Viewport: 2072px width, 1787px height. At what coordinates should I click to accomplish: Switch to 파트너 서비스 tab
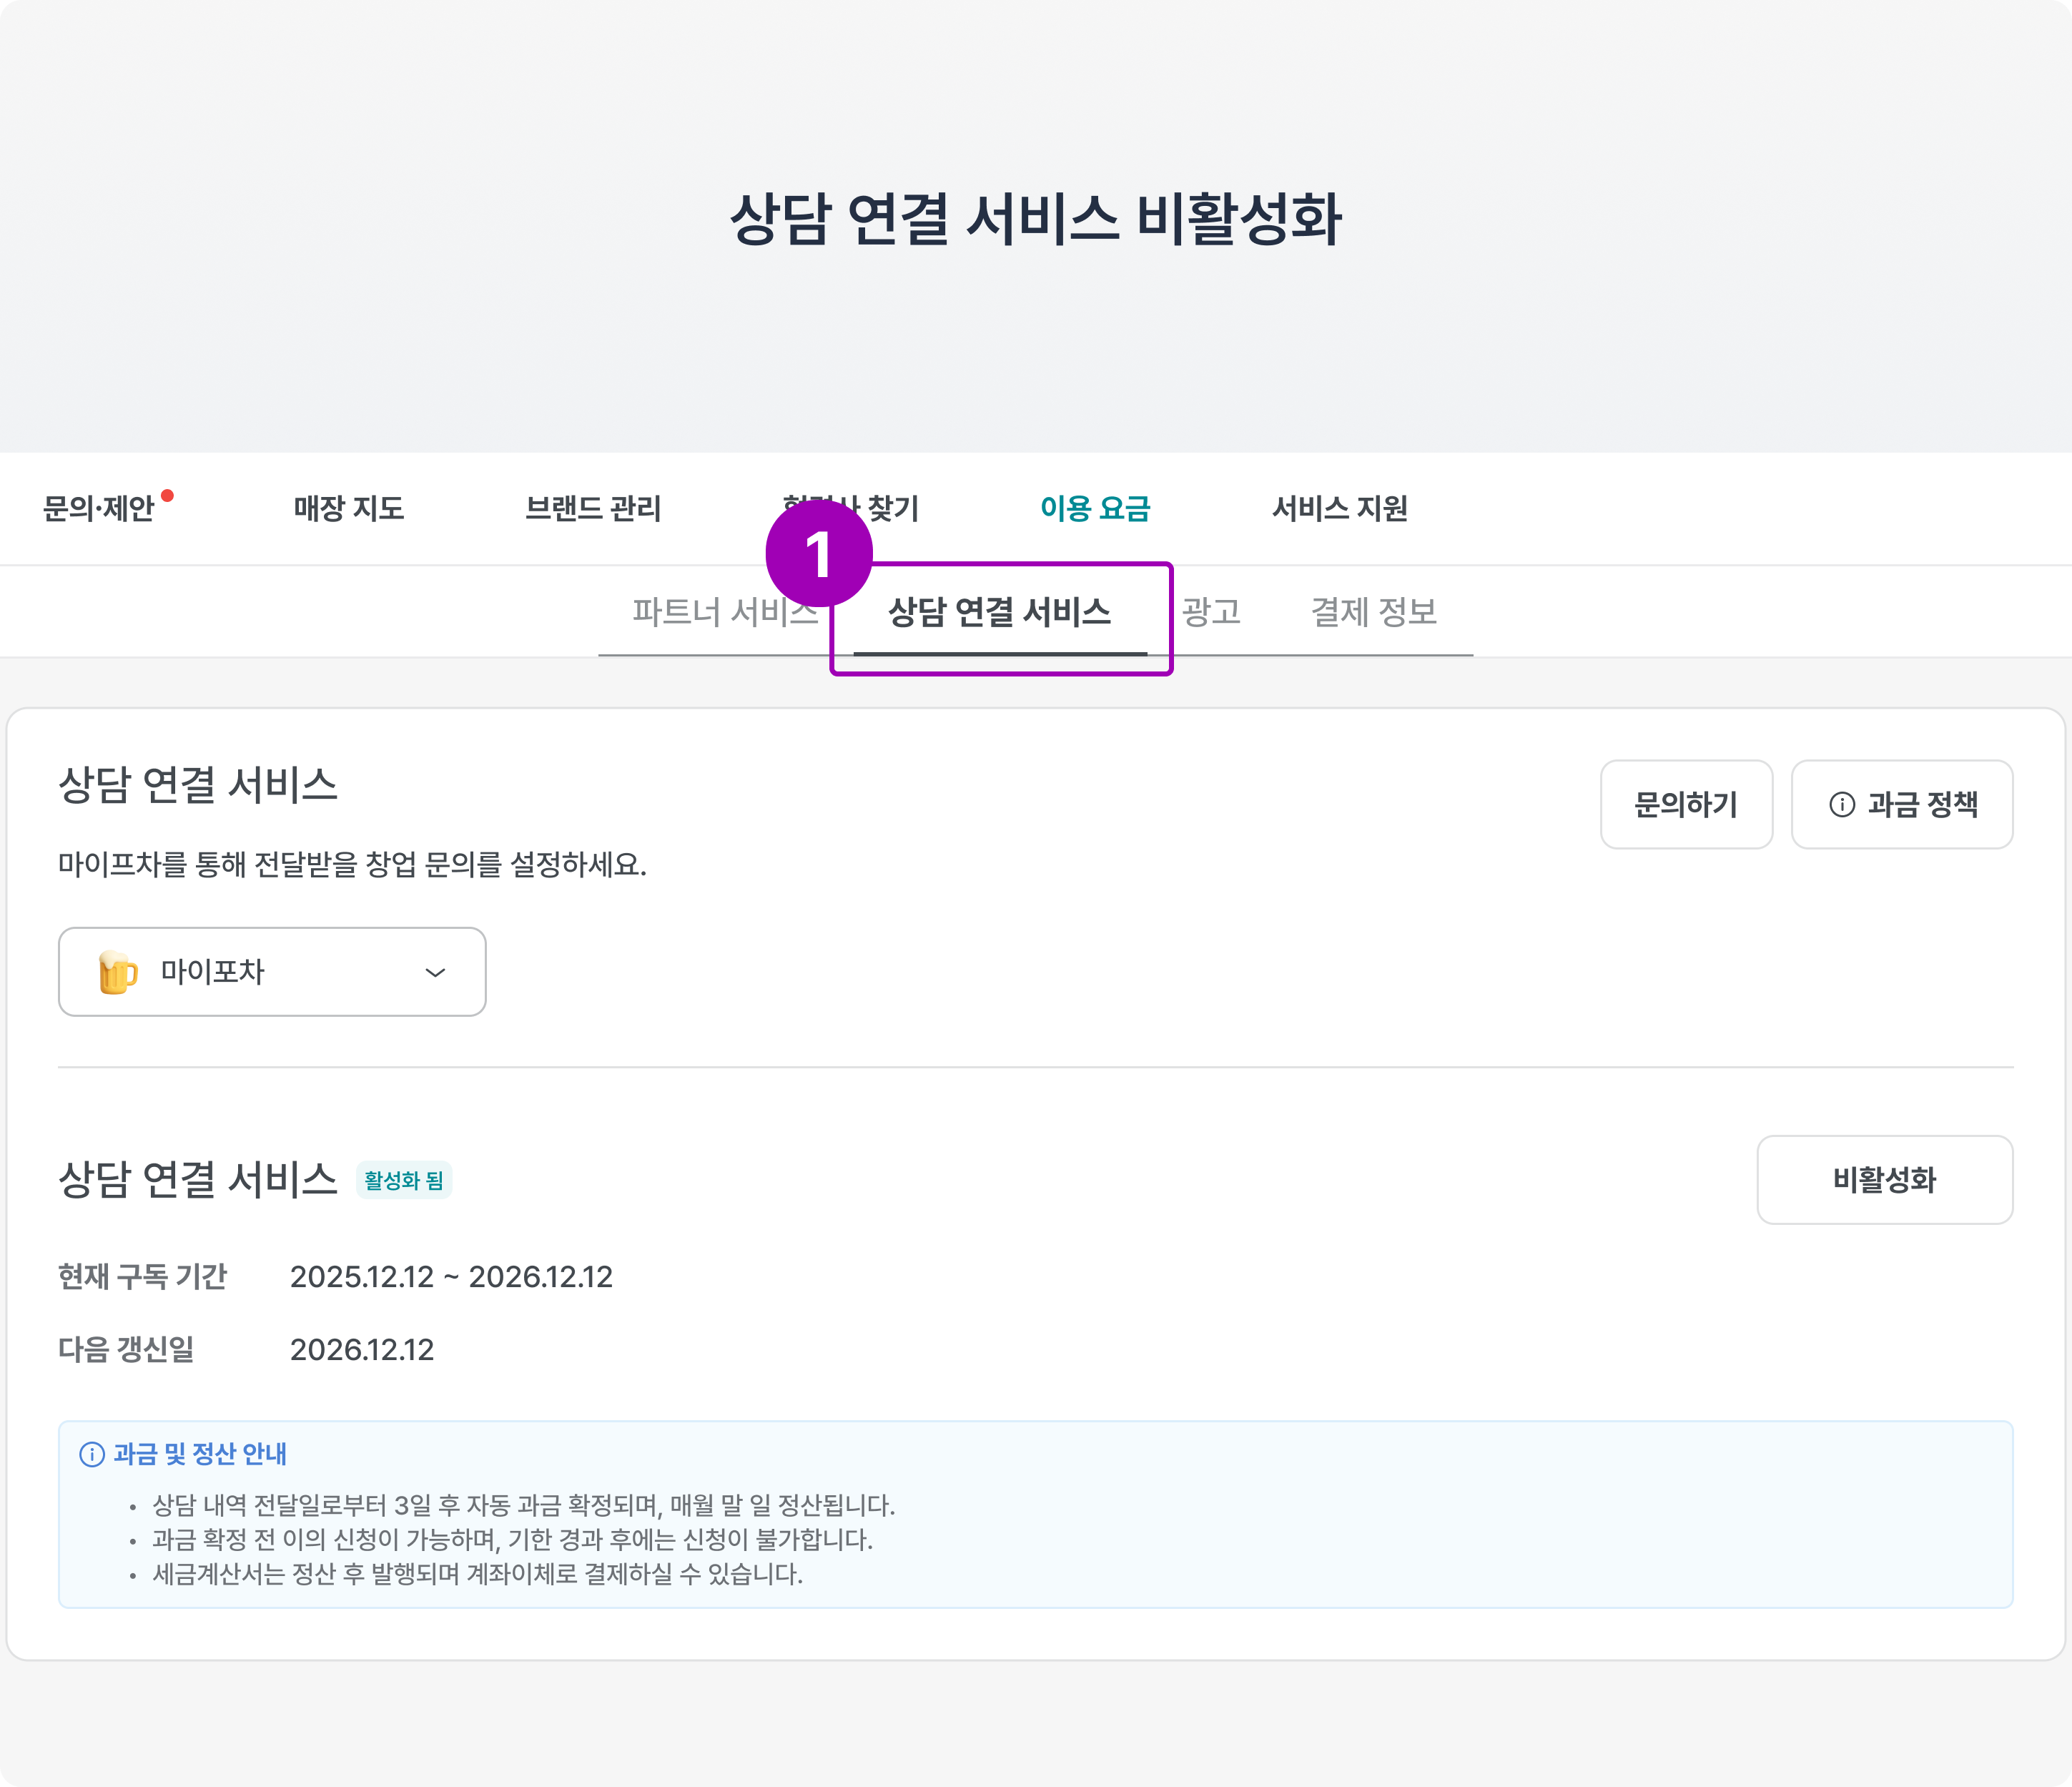pyautogui.click(x=723, y=612)
